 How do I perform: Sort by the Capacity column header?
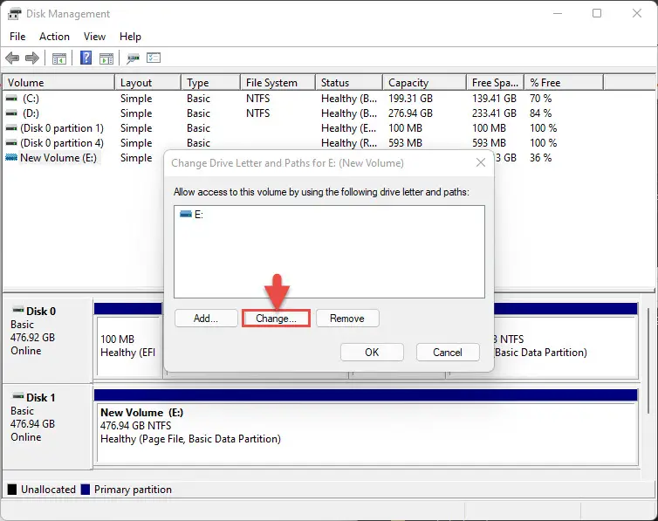click(425, 83)
